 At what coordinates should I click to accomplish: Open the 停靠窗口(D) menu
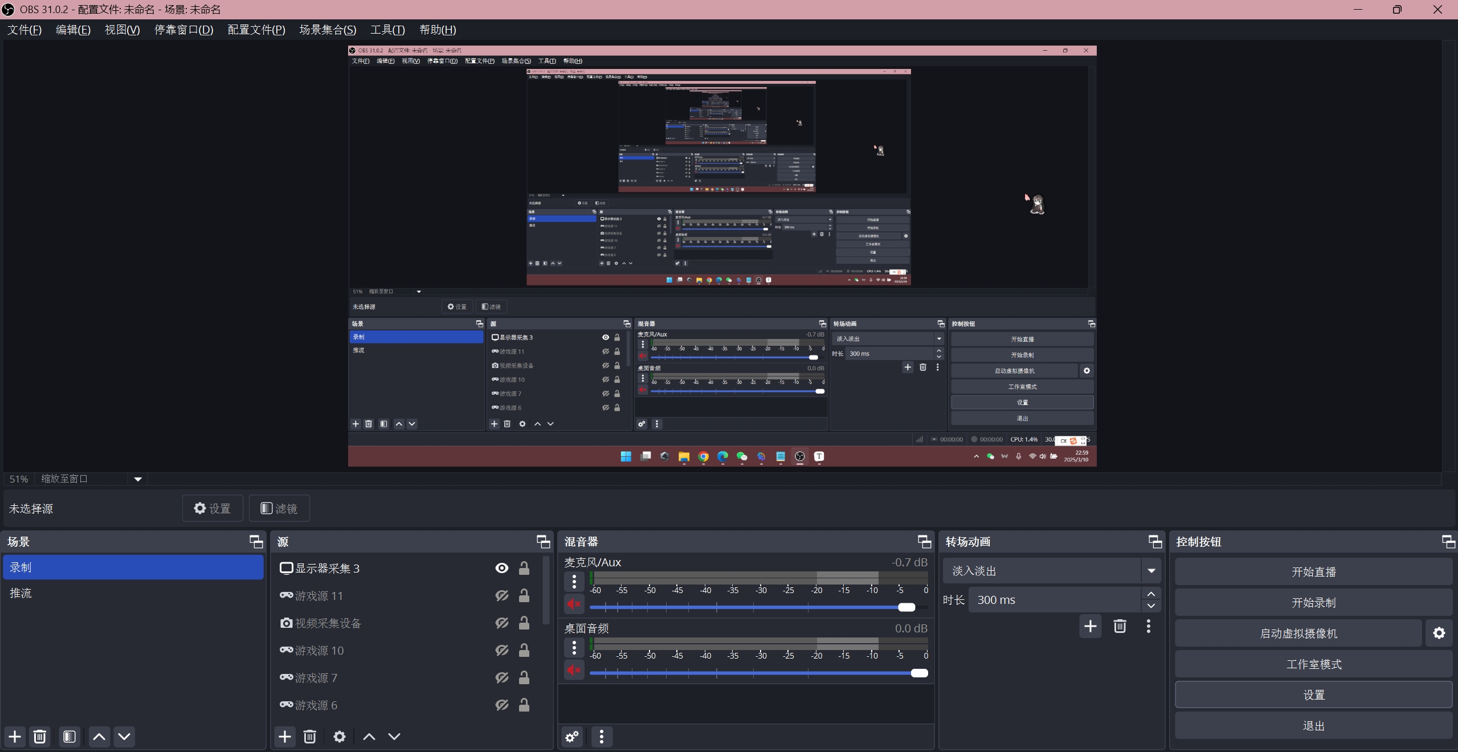pyautogui.click(x=183, y=30)
